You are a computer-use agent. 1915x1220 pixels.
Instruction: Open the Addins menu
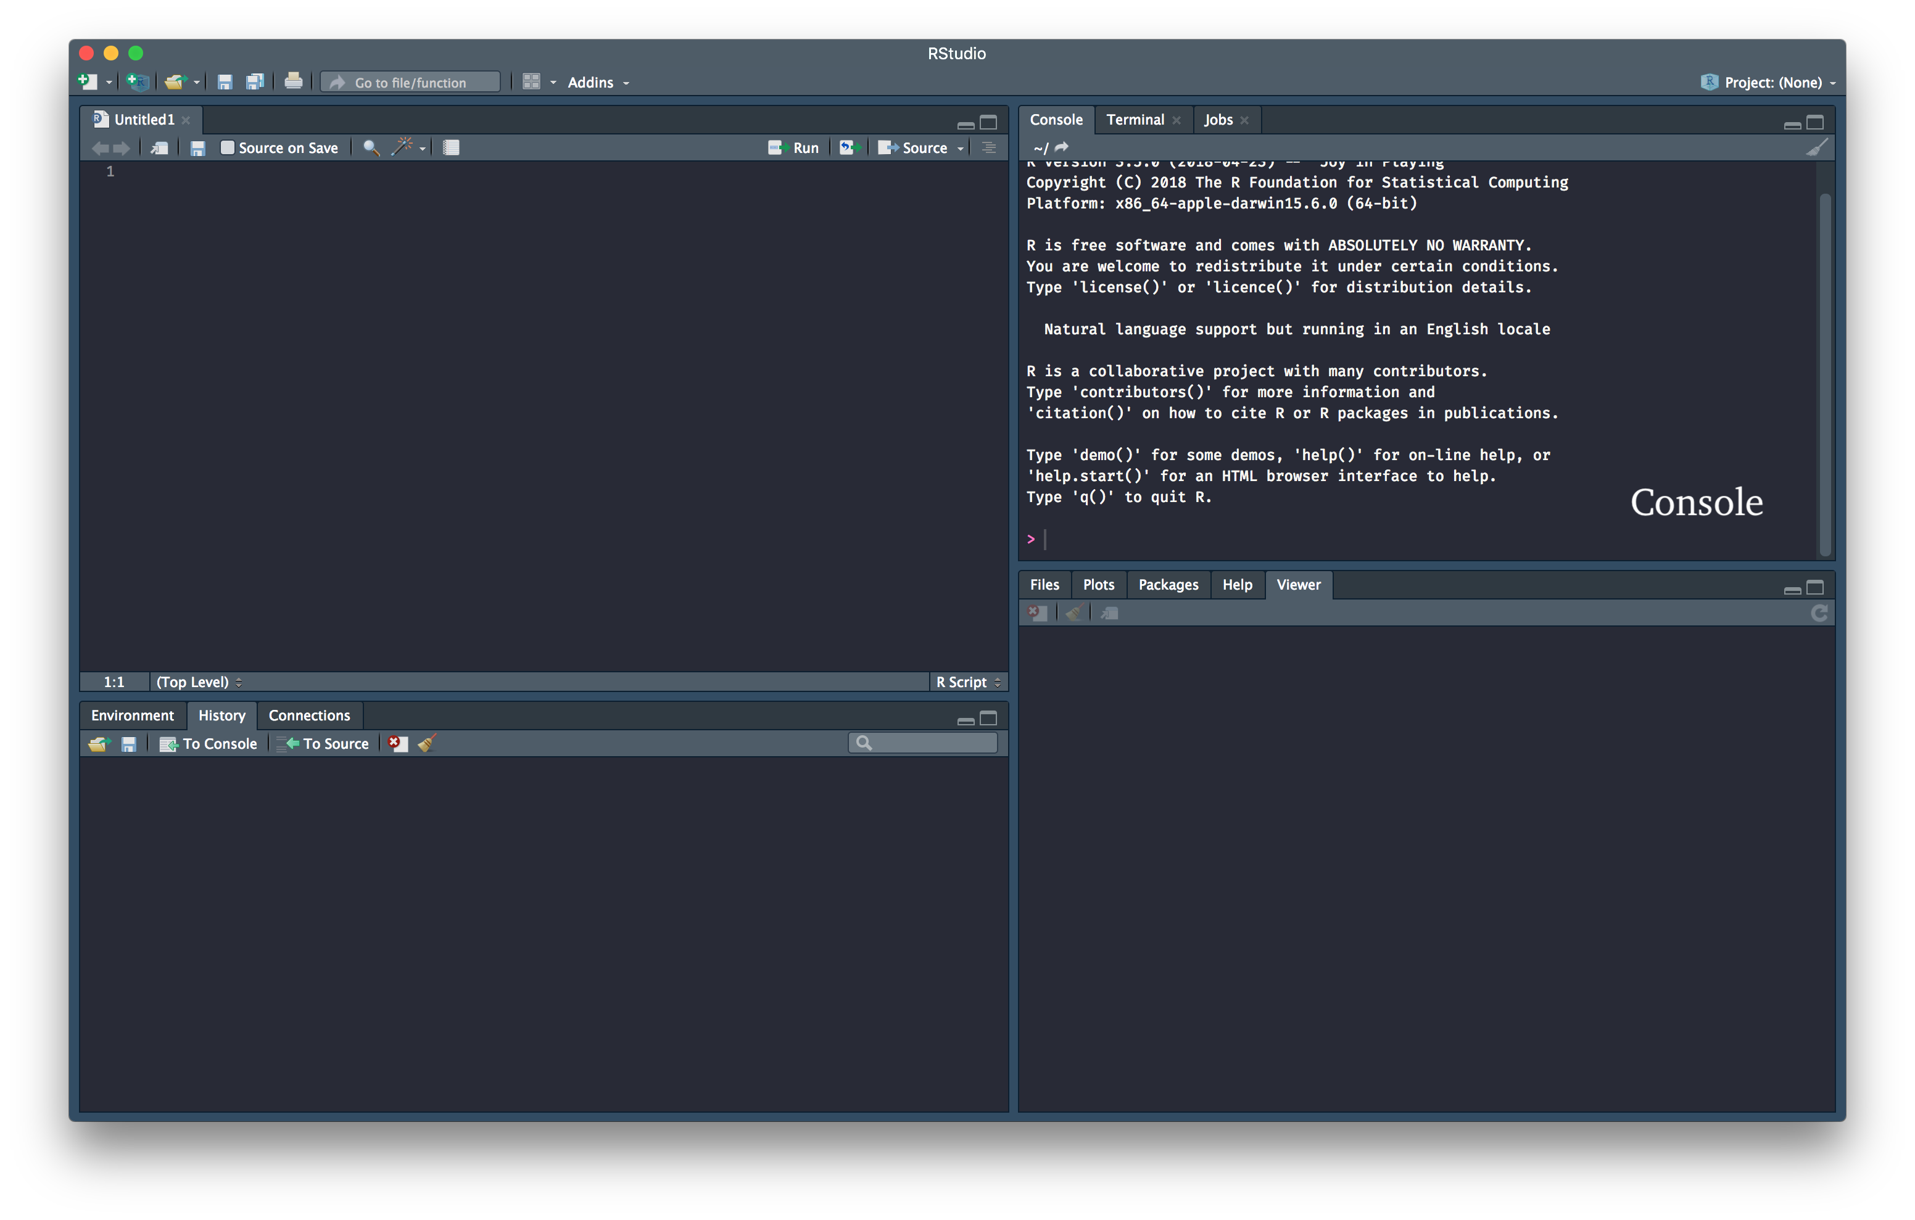(598, 82)
